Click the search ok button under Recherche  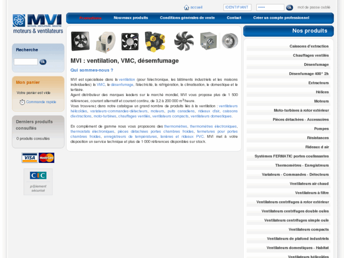click(x=43, y=62)
